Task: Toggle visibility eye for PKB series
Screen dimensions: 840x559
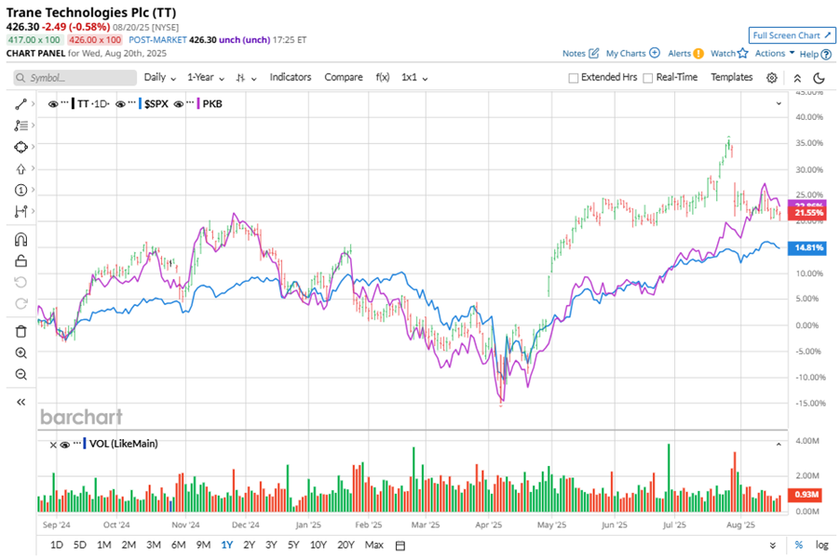Action: [179, 104]
